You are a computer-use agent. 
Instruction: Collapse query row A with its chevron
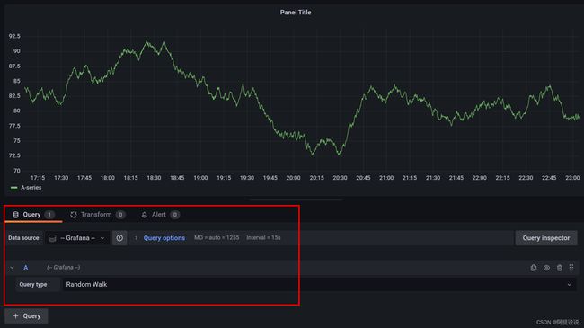12,268
